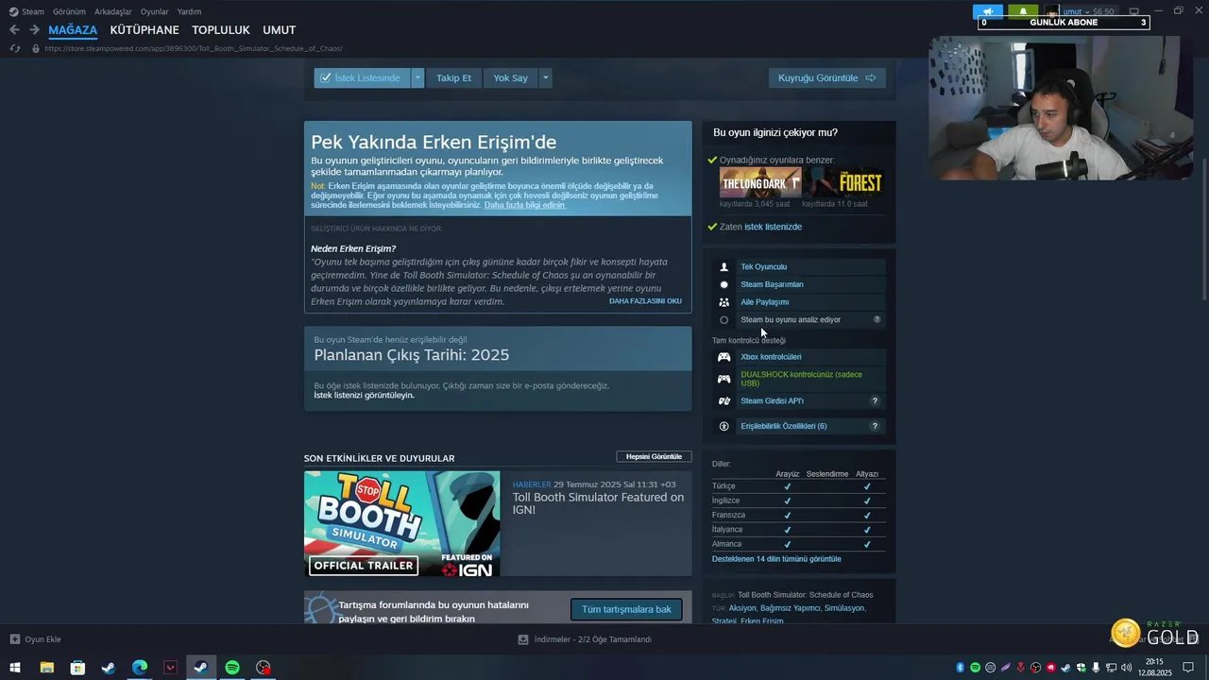Expand the Yok Say dropdown arrow

pyautogui.click(x=545, y=77)
